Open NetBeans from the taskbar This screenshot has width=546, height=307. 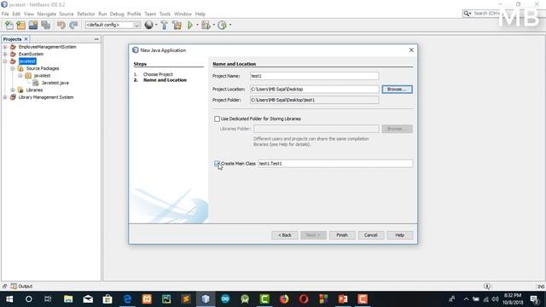[x=206, y=299]
